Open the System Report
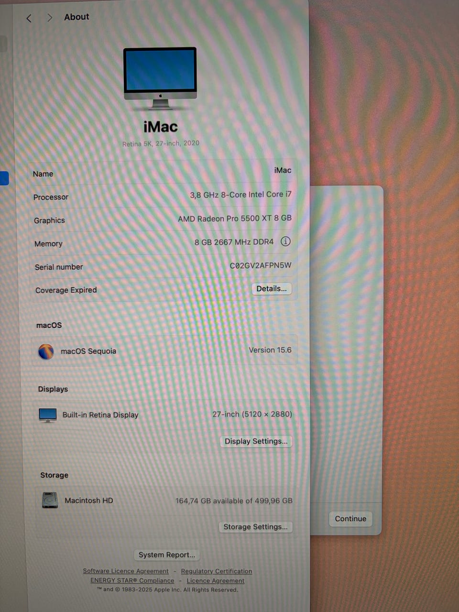The image size is (459, 612). click(x=167, y=555)
